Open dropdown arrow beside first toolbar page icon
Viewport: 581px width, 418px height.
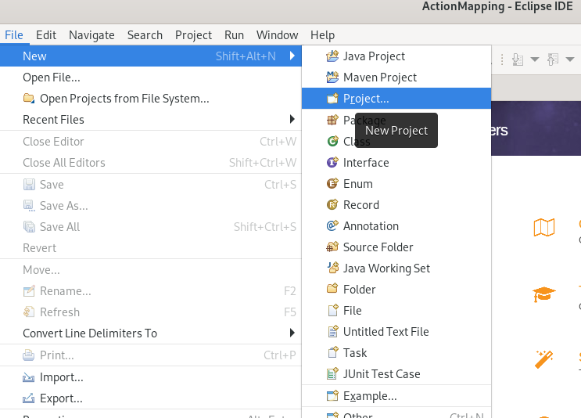[535, 59]
